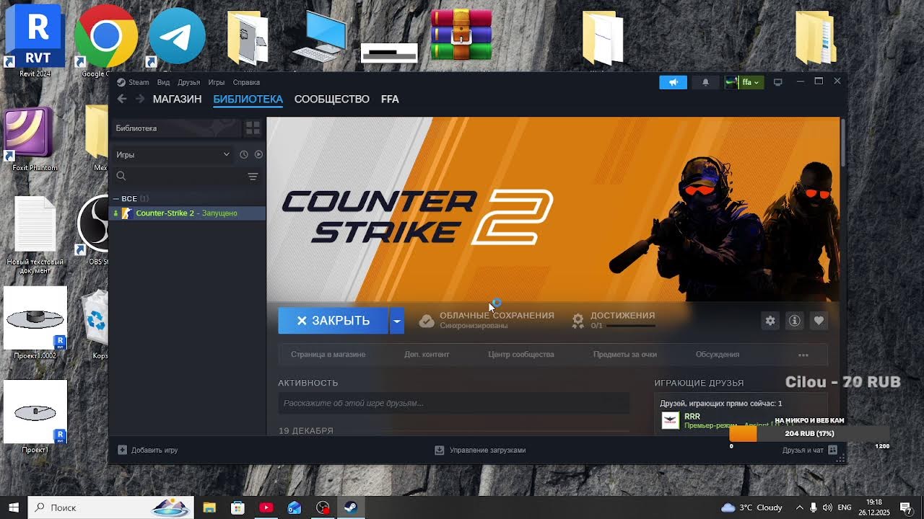This screenshot has height=519, width=924.
Task: Open Steam notifications bell
Action: [705, 82]
